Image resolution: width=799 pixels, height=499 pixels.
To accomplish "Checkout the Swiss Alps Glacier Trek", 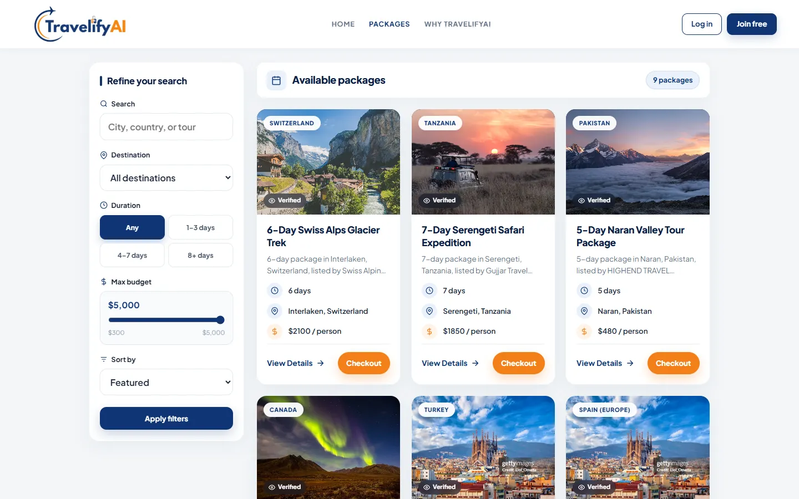I will point(364,363).
